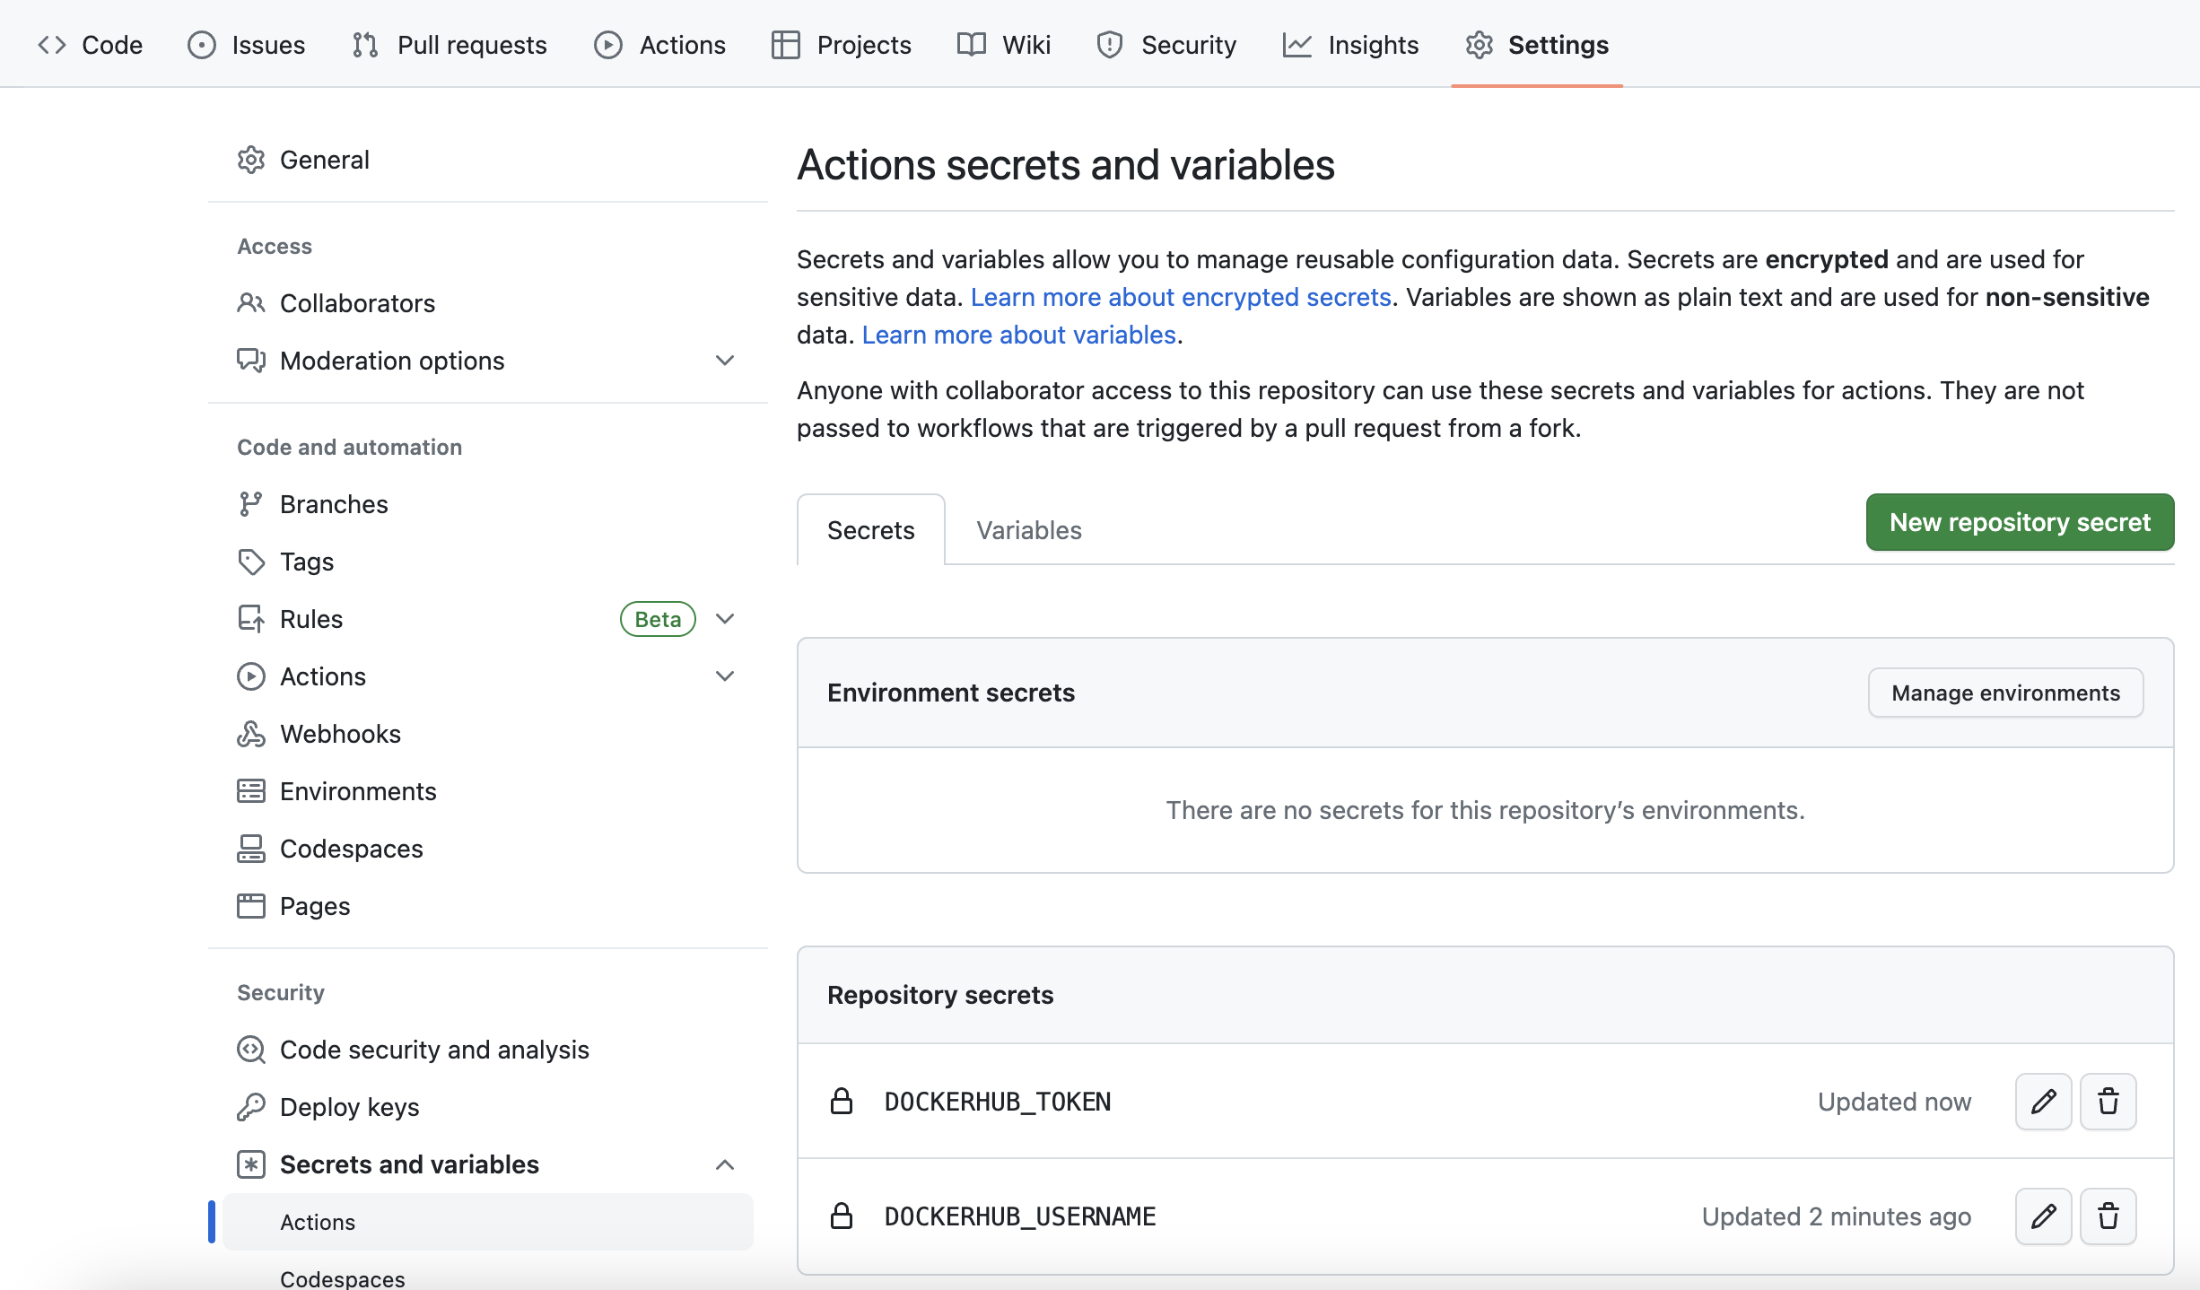2200x1290 pixels.
Task: Select the Webhooks settings item
Action: 341,733
